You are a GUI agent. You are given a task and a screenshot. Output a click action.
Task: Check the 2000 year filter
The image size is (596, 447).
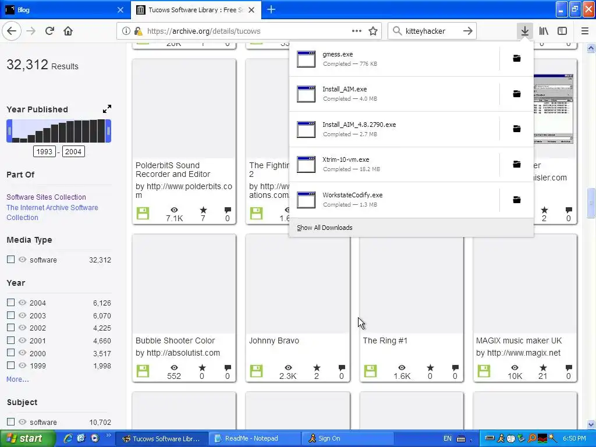click(10, 353)
